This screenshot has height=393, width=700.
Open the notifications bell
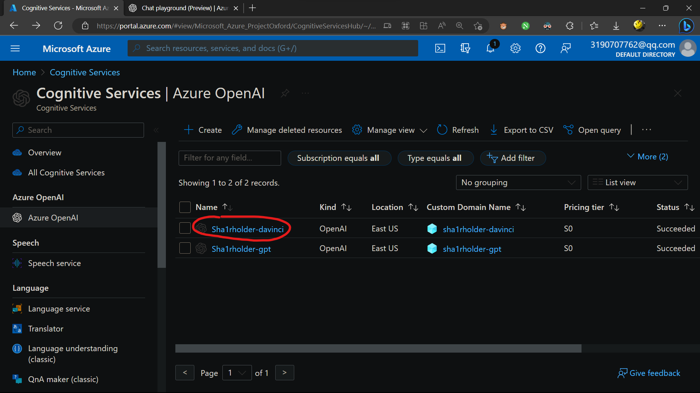pos(490,48)
